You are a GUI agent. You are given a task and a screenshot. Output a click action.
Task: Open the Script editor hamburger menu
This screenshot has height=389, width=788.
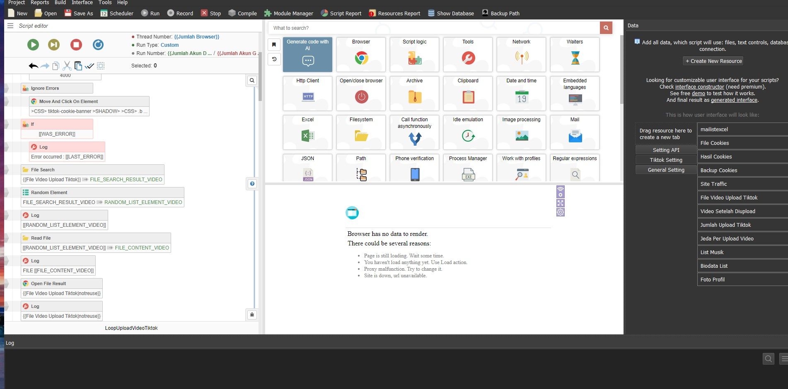(10, 26)
